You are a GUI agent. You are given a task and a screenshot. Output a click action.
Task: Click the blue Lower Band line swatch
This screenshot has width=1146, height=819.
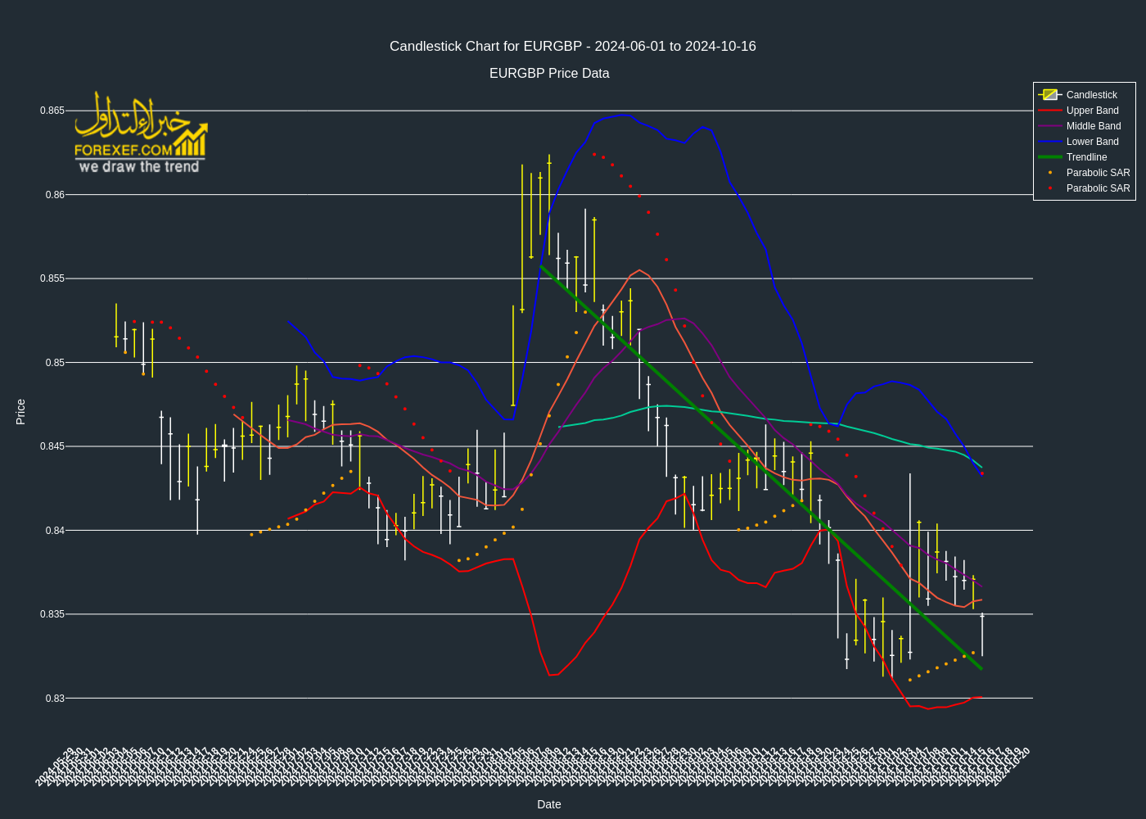[x=1050, y=142]
